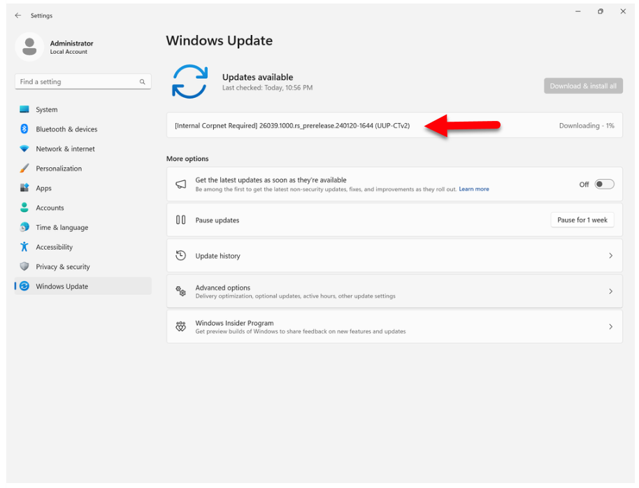Click the Updates available heading

pyautogui.click(x=257, y=77)
